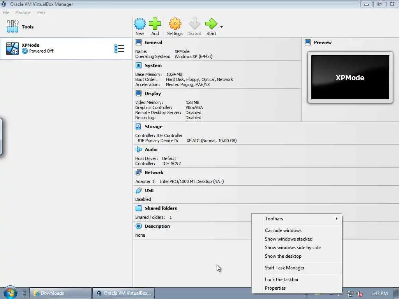
Task: Open the Start button dropdown arrow
Action: (221, 27)
